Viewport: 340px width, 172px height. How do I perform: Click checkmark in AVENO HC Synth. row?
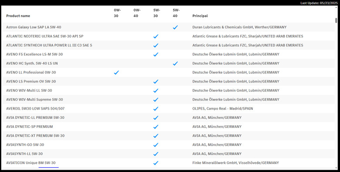[175, 63]
